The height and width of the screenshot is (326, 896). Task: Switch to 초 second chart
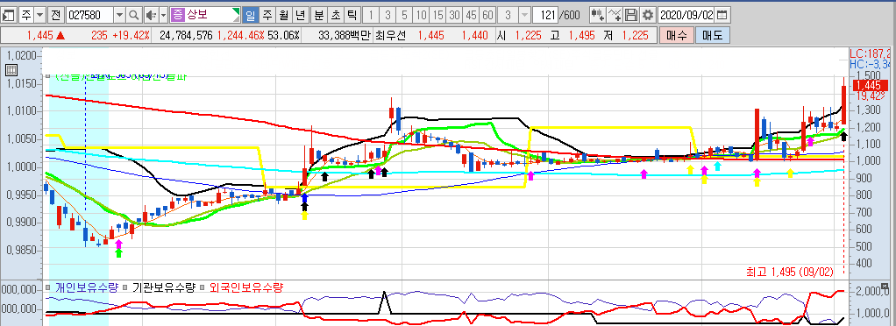coord(336,14)
